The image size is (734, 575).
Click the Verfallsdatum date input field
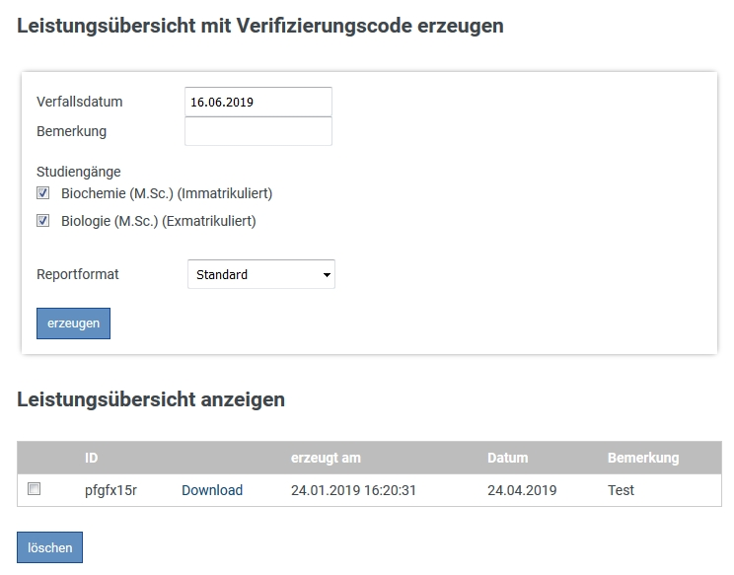pyautogui.click(x=257, y=102)
